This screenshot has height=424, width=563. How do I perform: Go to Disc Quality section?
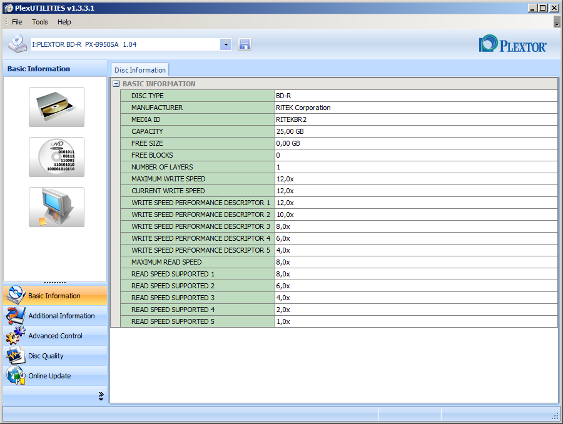pyautogui.click(x=55, y=356)
